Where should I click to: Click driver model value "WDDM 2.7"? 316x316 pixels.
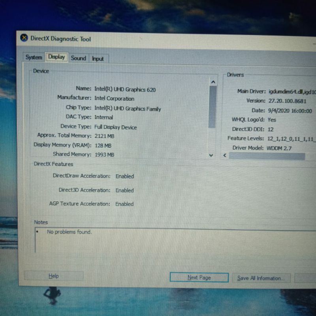click(279, 149)
